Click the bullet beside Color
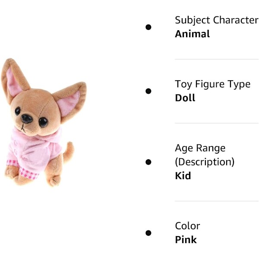 tap(148, 233)
